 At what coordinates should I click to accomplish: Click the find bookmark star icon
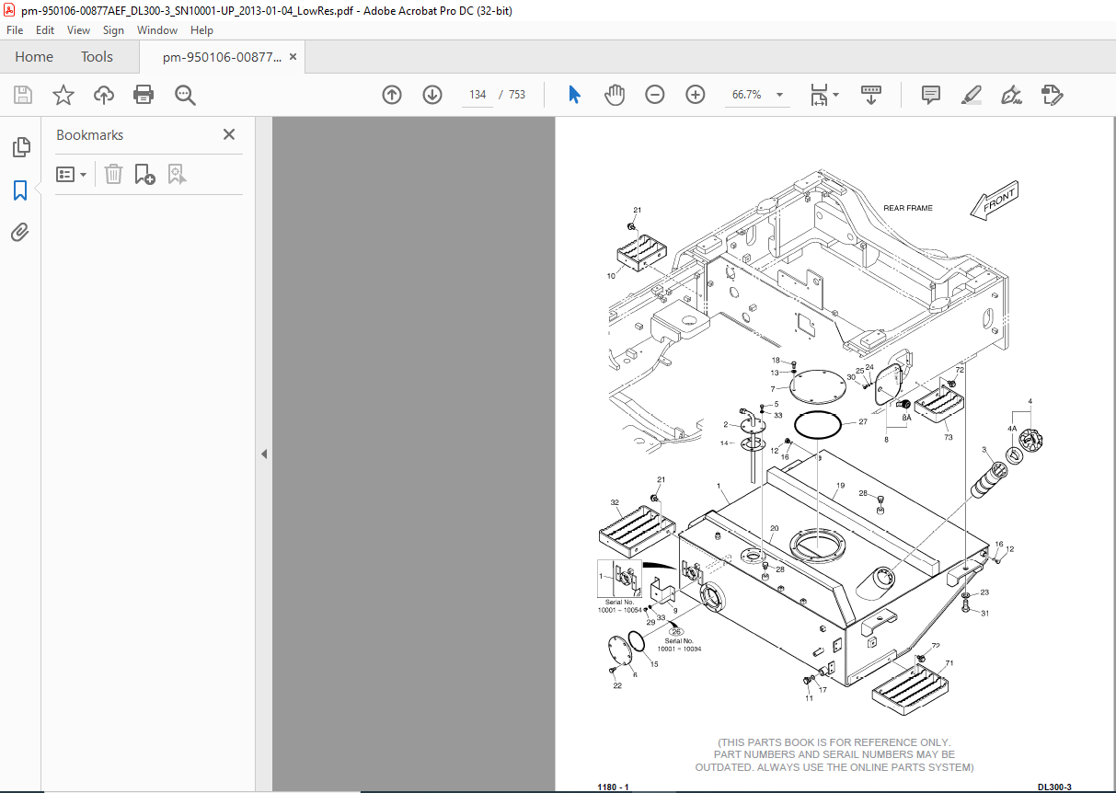pos(177,174)
